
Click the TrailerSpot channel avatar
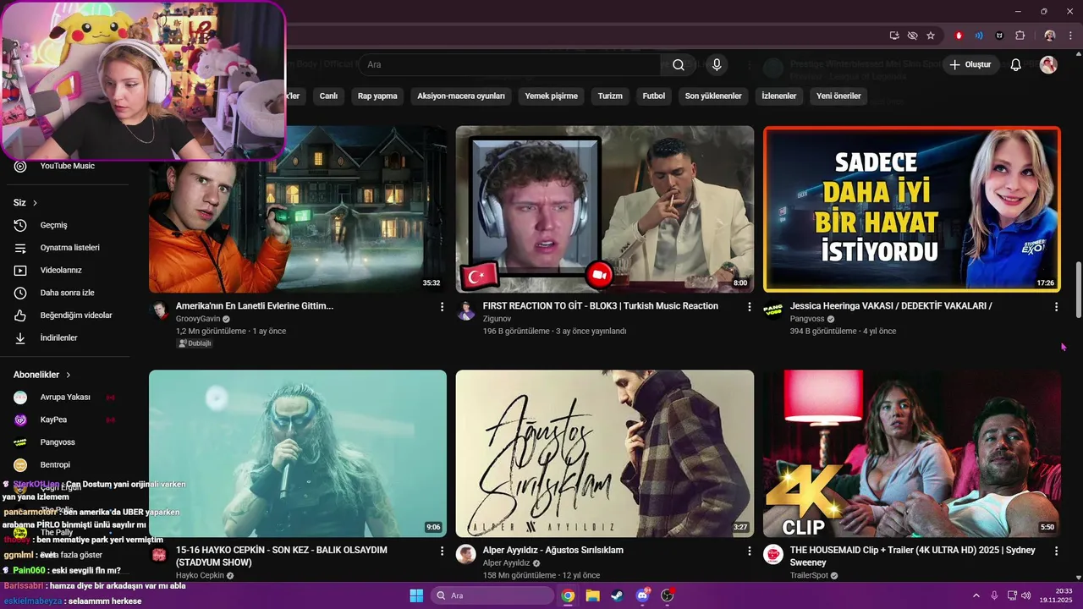[773, 554]
